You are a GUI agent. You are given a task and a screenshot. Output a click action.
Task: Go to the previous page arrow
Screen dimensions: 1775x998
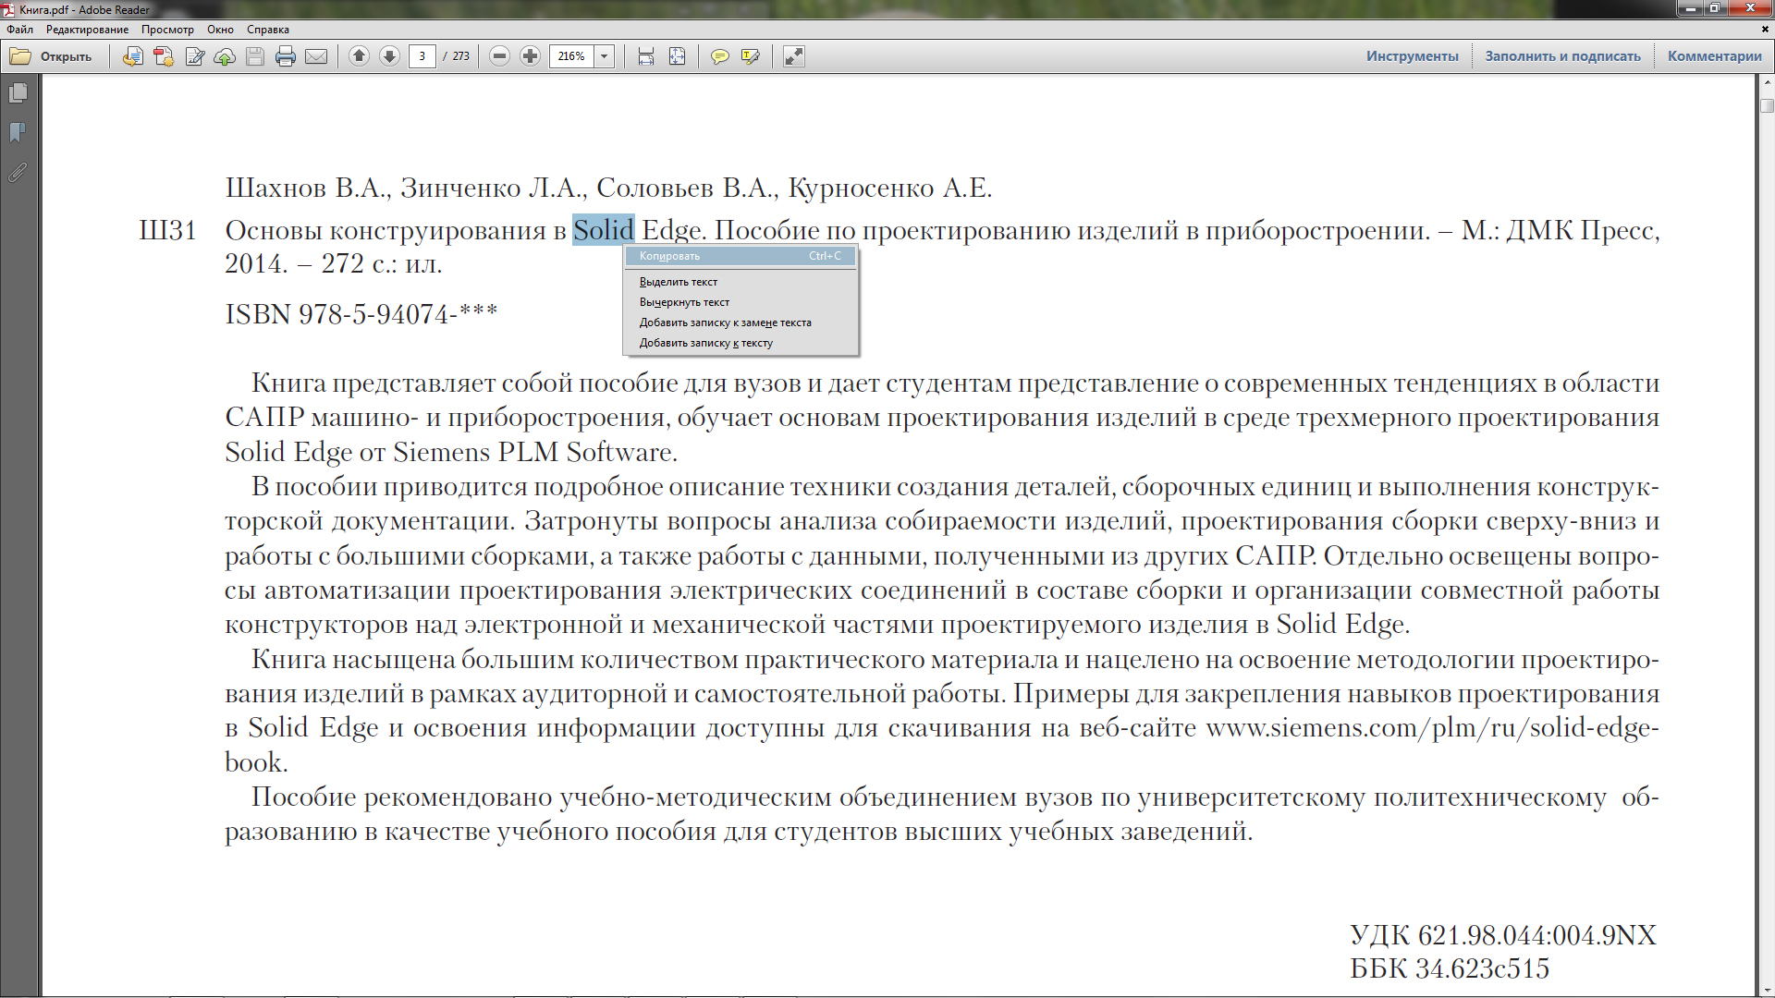click(360, 56)
